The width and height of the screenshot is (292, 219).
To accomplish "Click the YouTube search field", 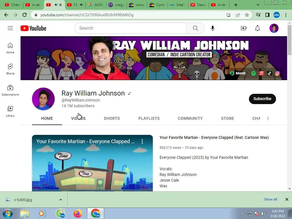I will click(131, 28).
